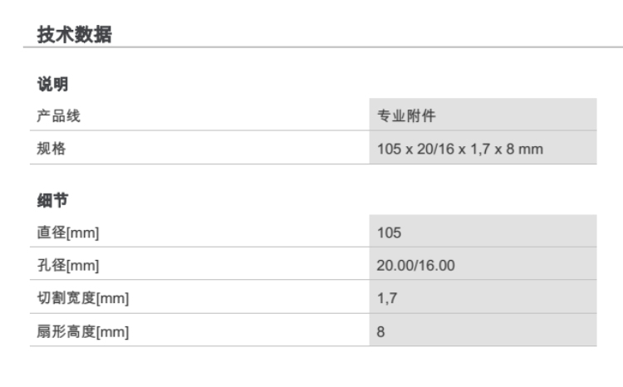Select the 直径[mm] row label

coord(69,233)
